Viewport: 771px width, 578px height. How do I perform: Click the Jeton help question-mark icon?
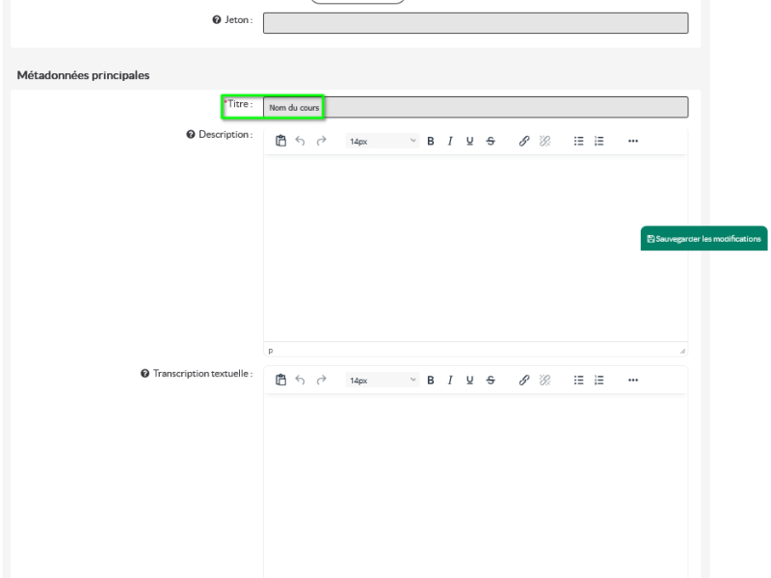click(216, 19)
